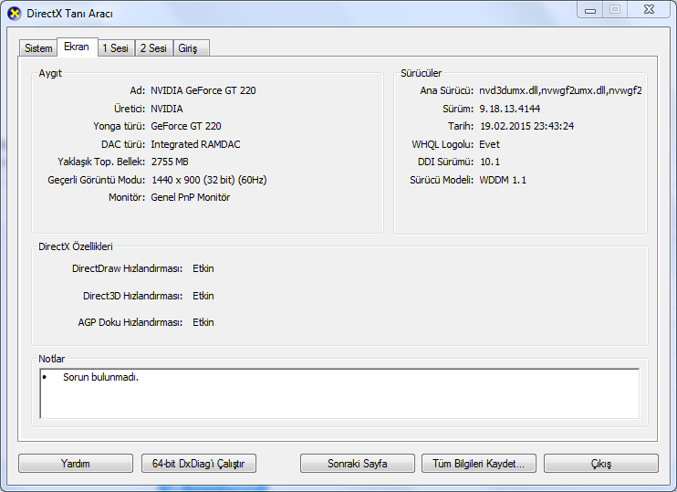Open the 1 Sesi tab

click(116, 48)
